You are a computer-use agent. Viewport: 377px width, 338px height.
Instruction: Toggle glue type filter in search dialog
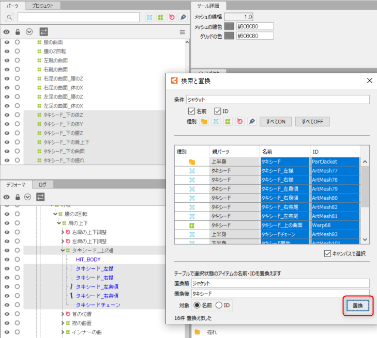pyautogui.click(x=252, y=122)
